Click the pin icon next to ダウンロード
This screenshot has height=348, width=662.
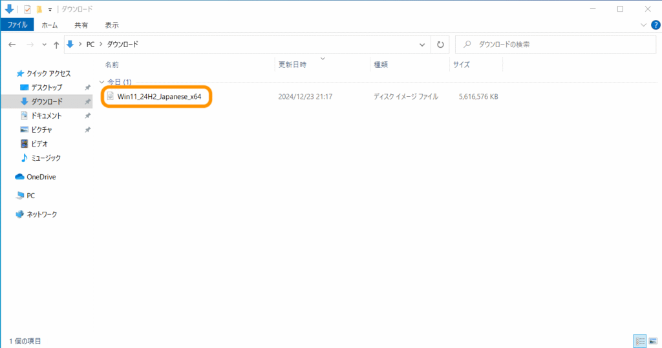87,101
